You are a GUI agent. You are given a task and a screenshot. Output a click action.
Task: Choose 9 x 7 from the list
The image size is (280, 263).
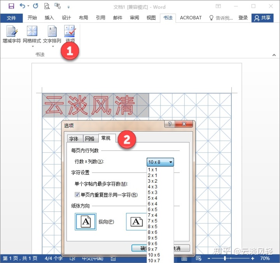pos(160,249)
